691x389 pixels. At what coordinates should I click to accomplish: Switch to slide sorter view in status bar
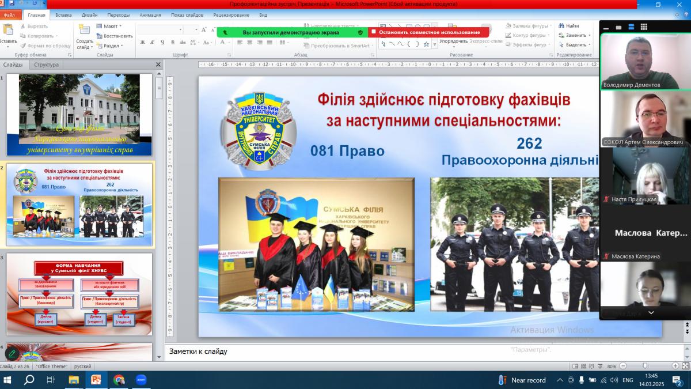[x=584, y=366]
